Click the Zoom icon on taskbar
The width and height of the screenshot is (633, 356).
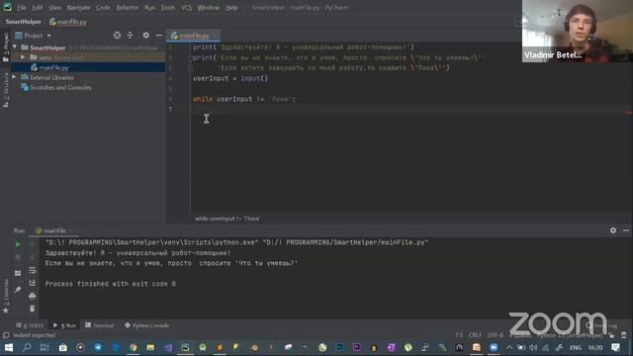point(494,347)
